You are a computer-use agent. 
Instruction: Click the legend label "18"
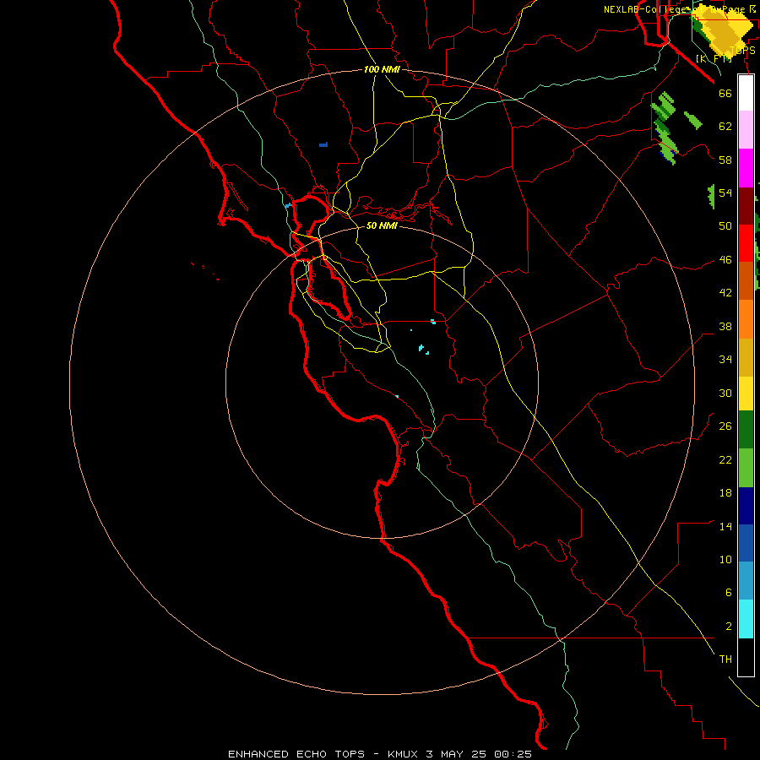(x=725, y=493)
